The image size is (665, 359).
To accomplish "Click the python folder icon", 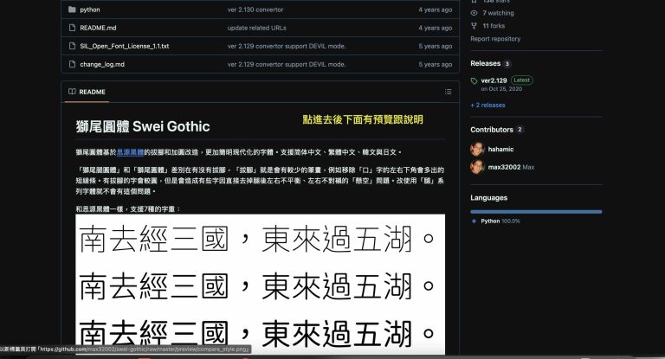I will pyautogui.click(x=72, y=10).
